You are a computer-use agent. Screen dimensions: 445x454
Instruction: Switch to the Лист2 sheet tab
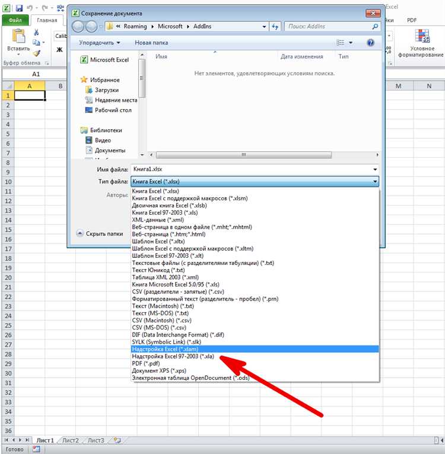pyautogui.click(x=71, y=440)
